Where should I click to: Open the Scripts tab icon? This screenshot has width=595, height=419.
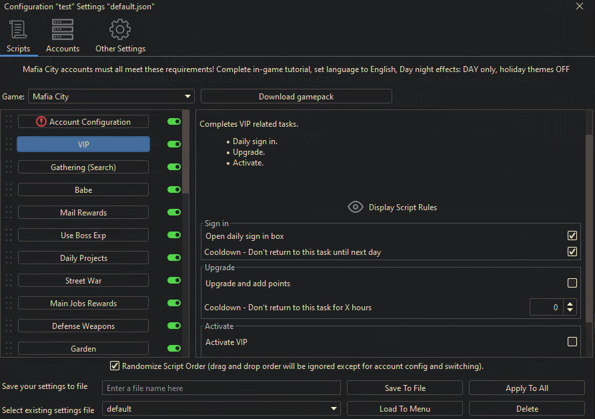[x=18, y=30]
